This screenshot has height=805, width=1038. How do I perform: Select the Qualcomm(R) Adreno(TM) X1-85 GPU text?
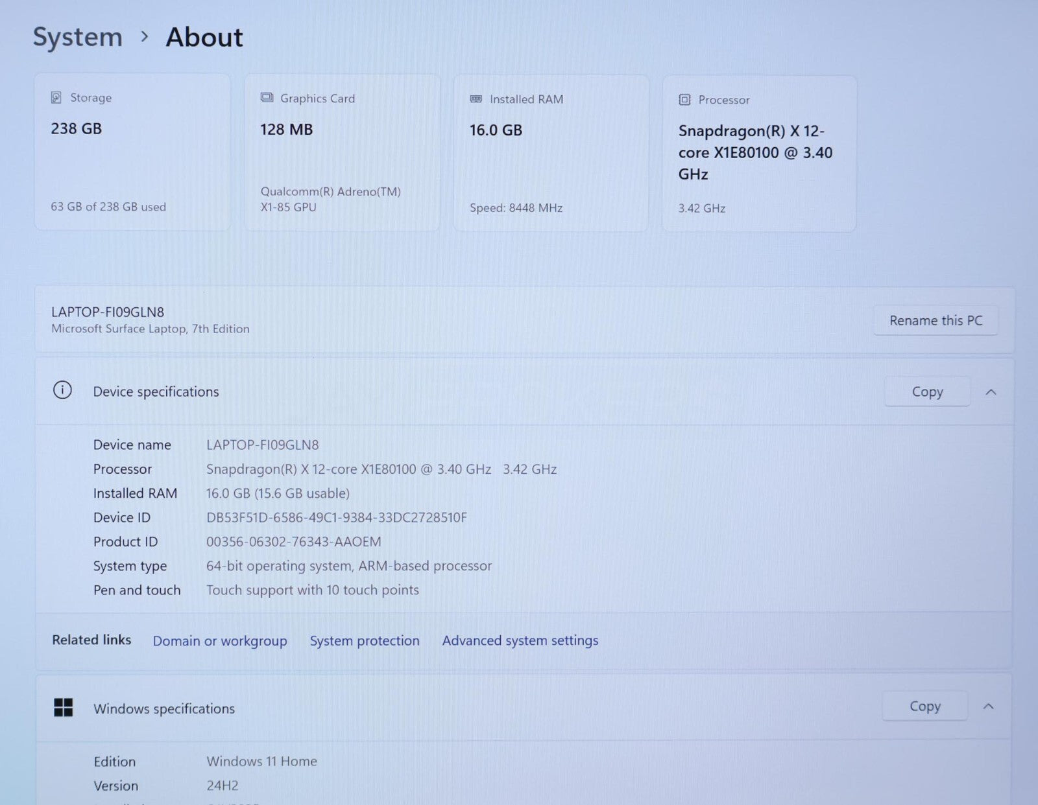click(x=331, y=199)
